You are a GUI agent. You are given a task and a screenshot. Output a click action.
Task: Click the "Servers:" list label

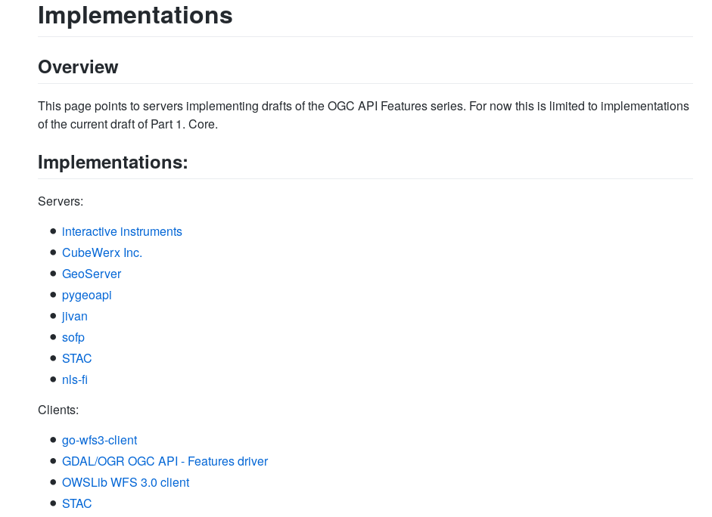[61, 202]
